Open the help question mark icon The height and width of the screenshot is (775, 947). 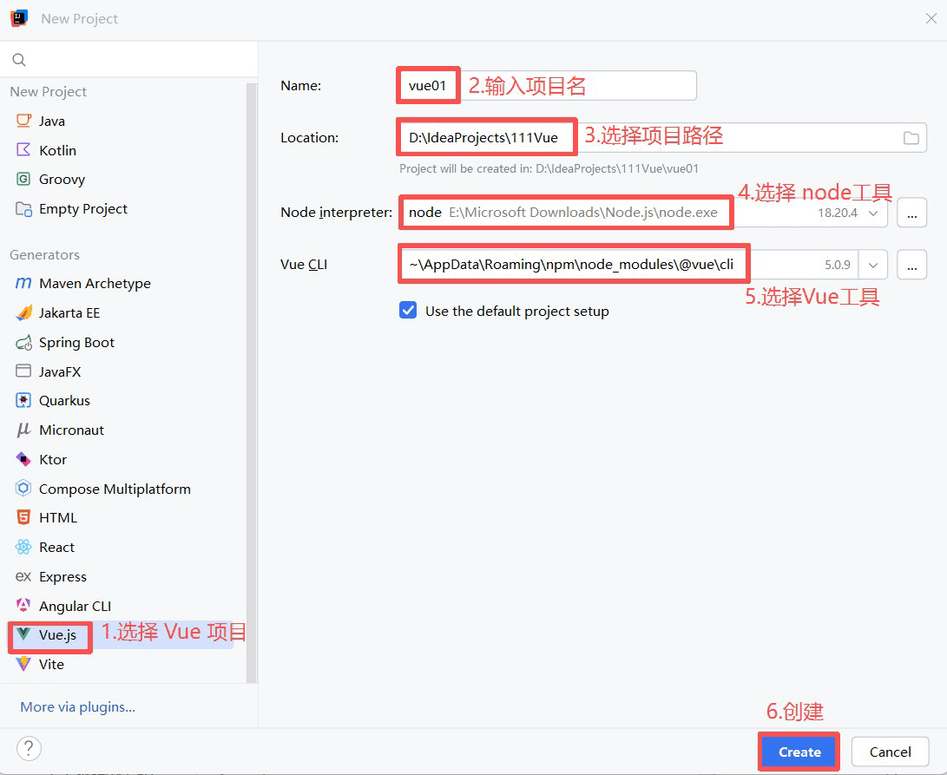[x=29, y=748]
